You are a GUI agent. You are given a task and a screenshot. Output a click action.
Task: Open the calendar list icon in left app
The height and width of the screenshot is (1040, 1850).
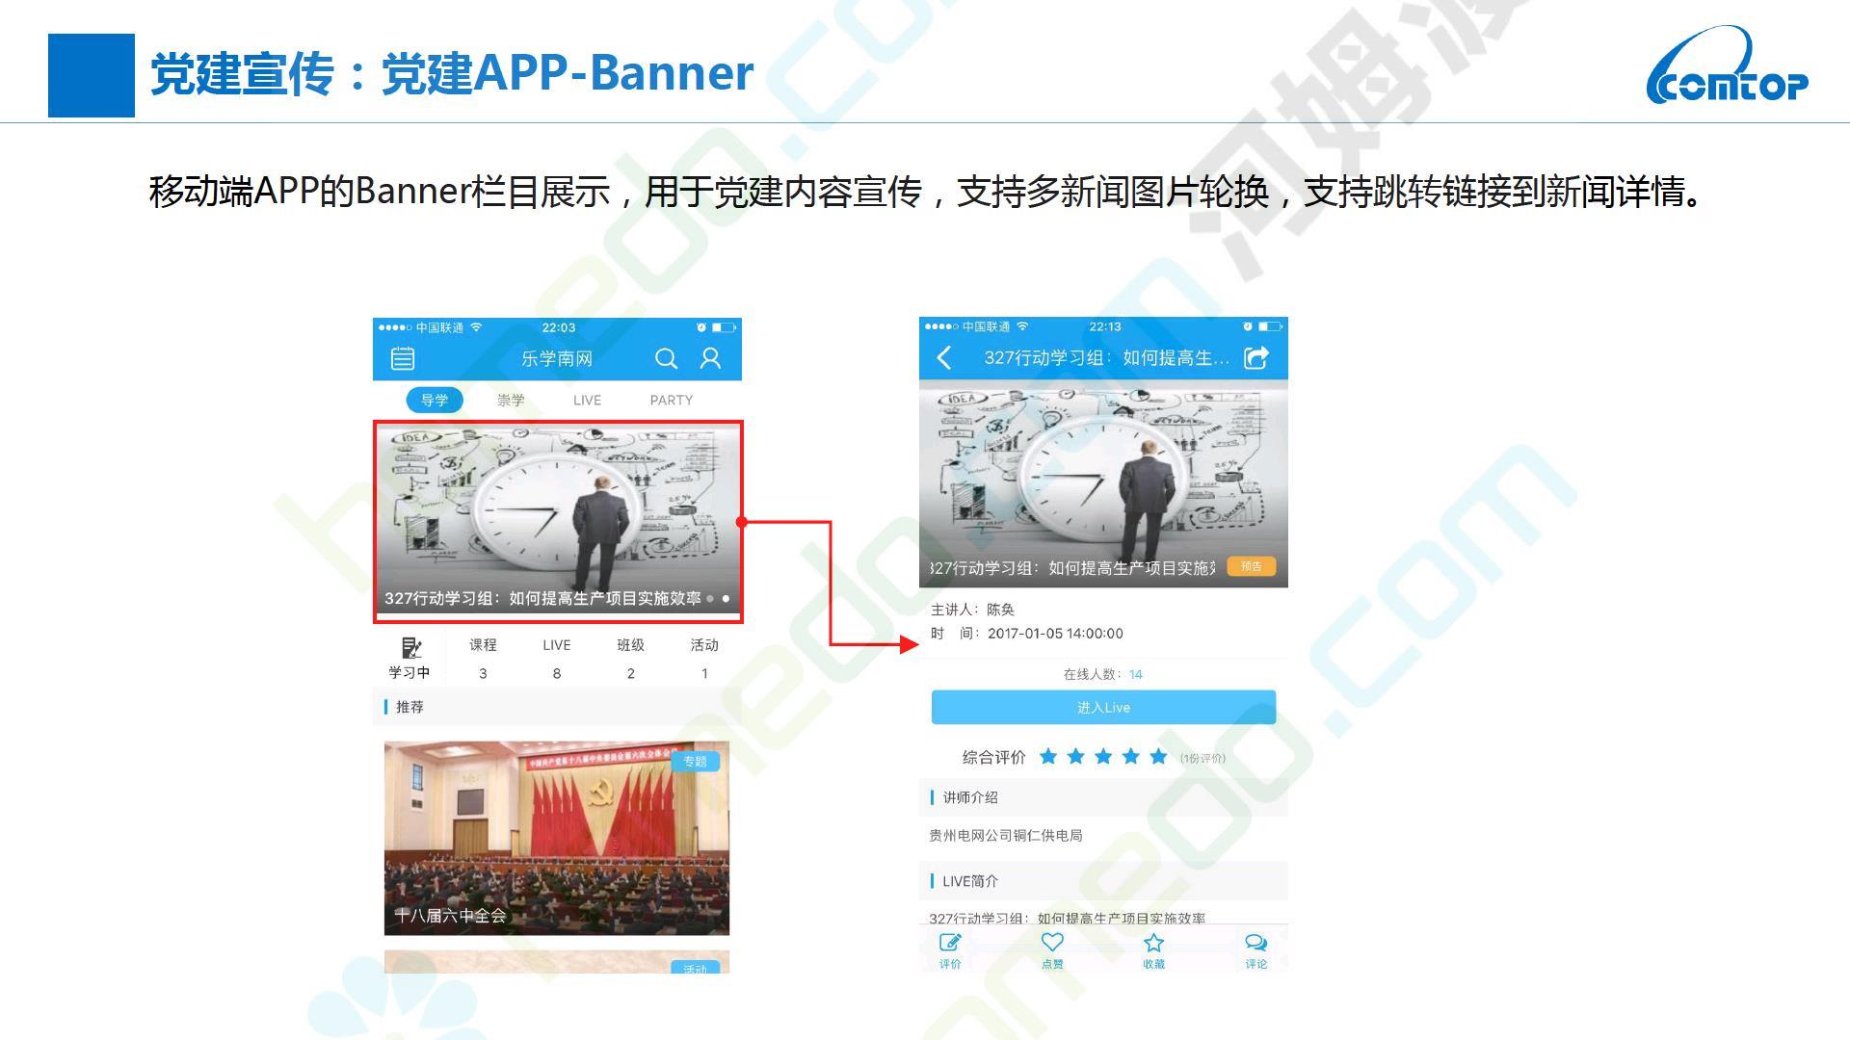pos(403,359)
